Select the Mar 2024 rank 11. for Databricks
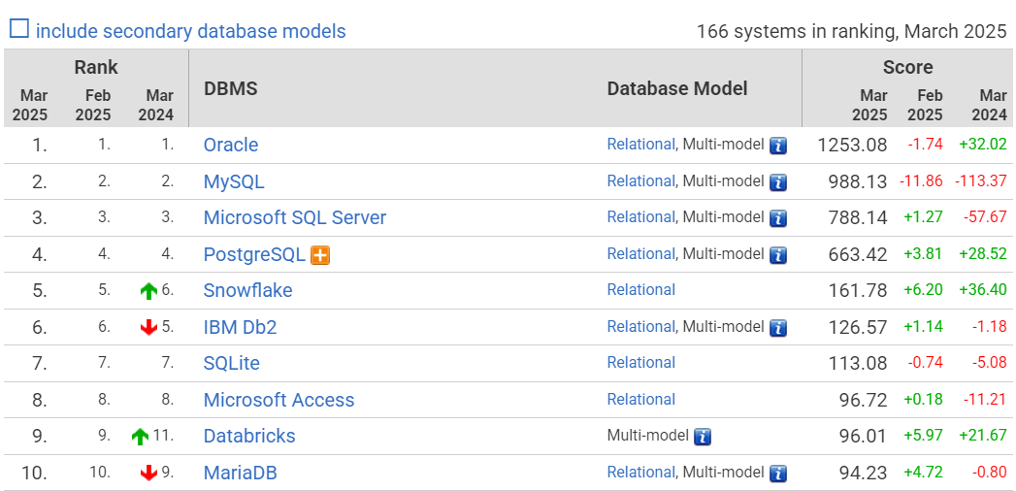1016x491 pixels. [164, 437]
